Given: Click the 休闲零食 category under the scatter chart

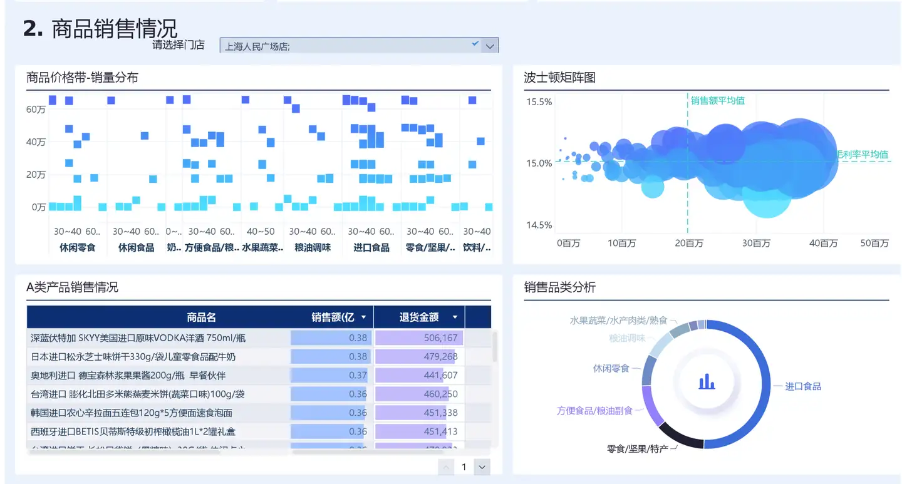Looking at the screenshot, I should pyautogui.click(x=78, y=247).
